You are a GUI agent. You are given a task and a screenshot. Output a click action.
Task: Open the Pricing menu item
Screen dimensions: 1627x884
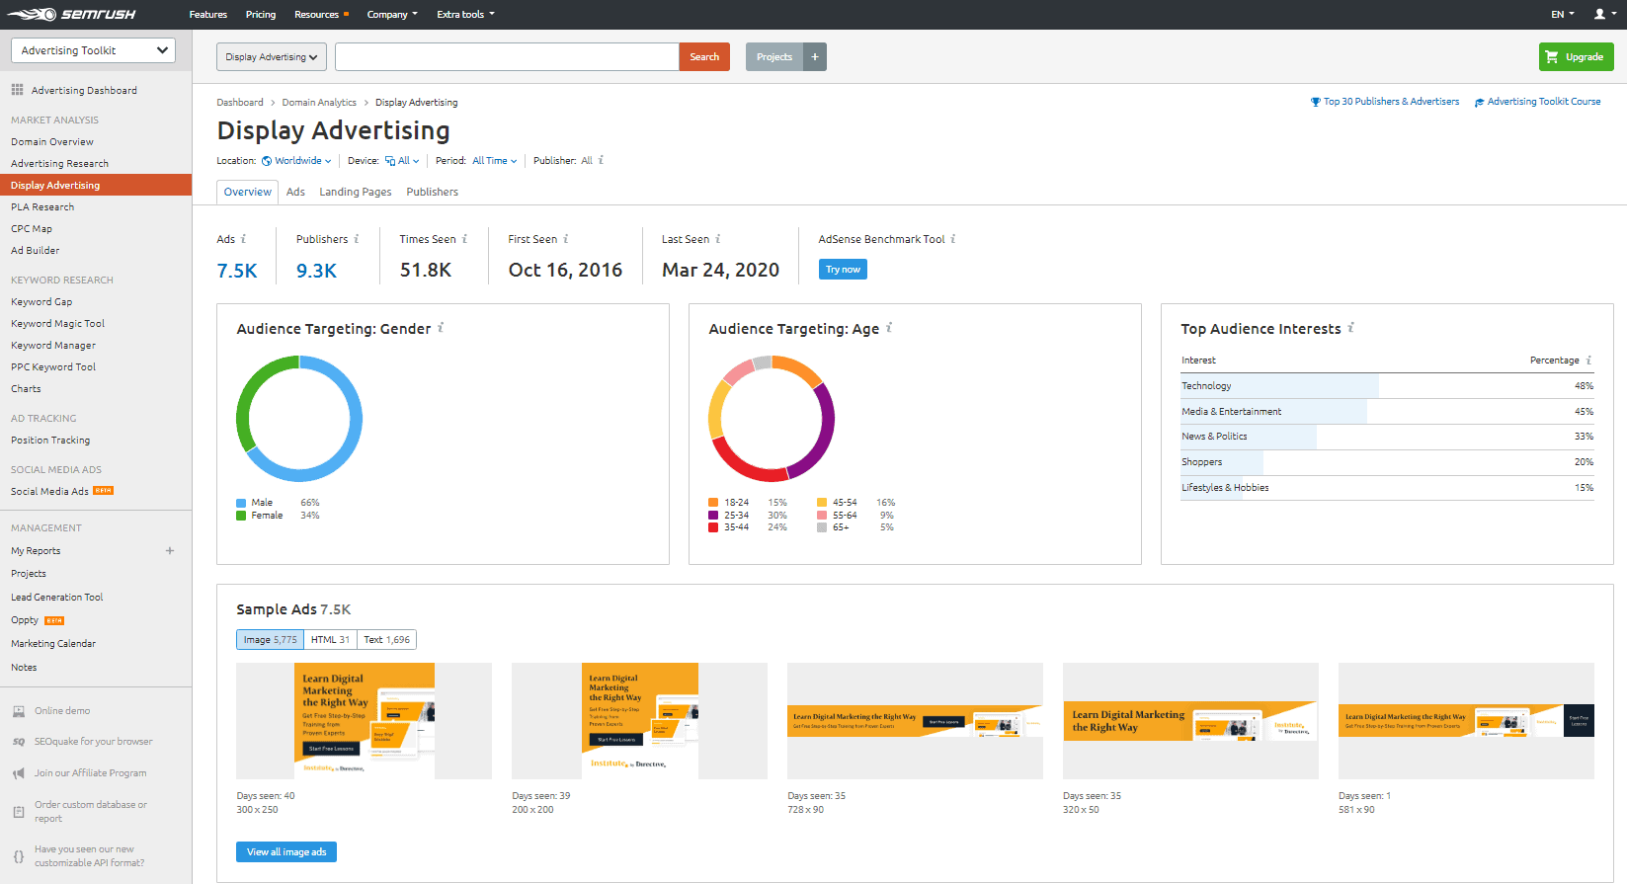(261, 15)
